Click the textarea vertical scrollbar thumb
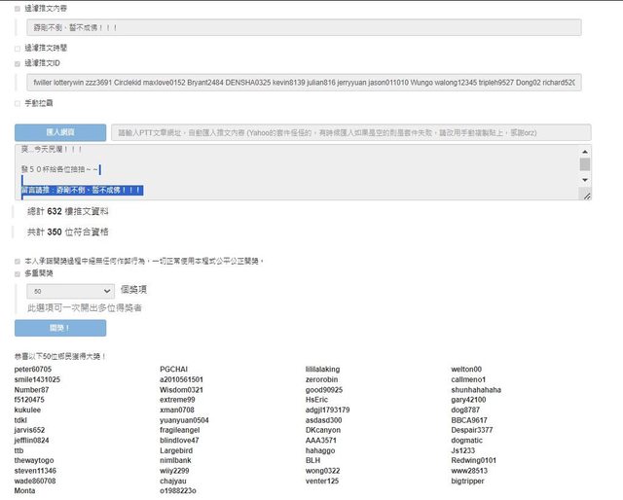The height and width of the screenshot is (500, 623). click(585, 164)
